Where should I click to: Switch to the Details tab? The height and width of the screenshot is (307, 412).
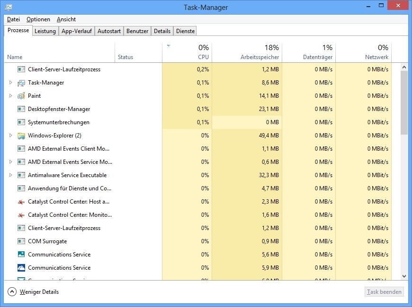tap(162, 31)
